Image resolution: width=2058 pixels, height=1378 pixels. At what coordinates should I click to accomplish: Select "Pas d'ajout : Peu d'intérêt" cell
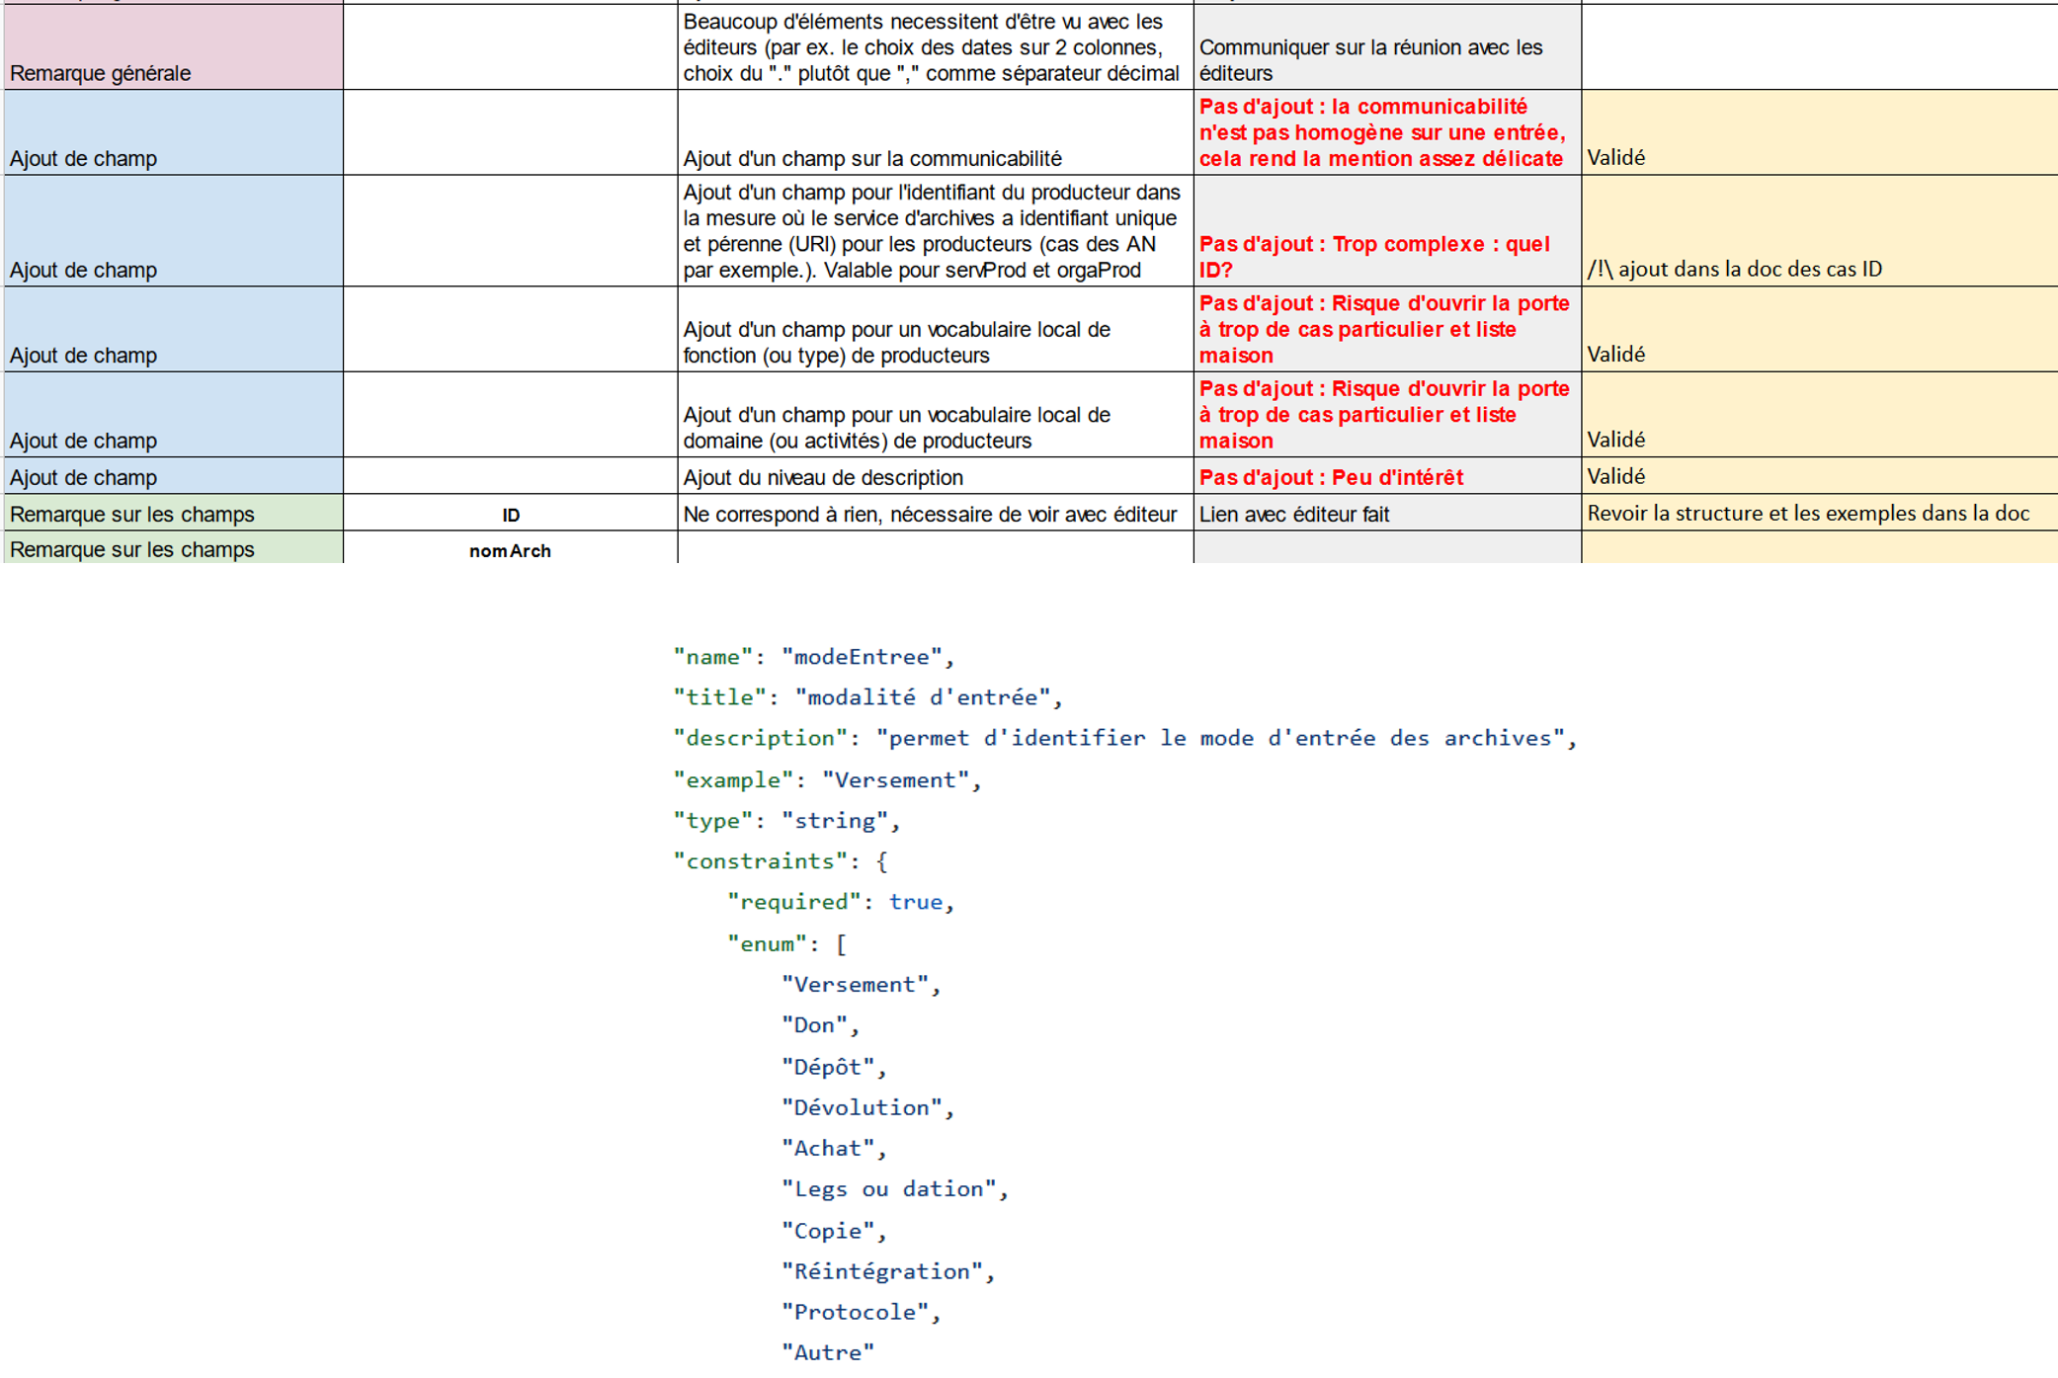1387,476
